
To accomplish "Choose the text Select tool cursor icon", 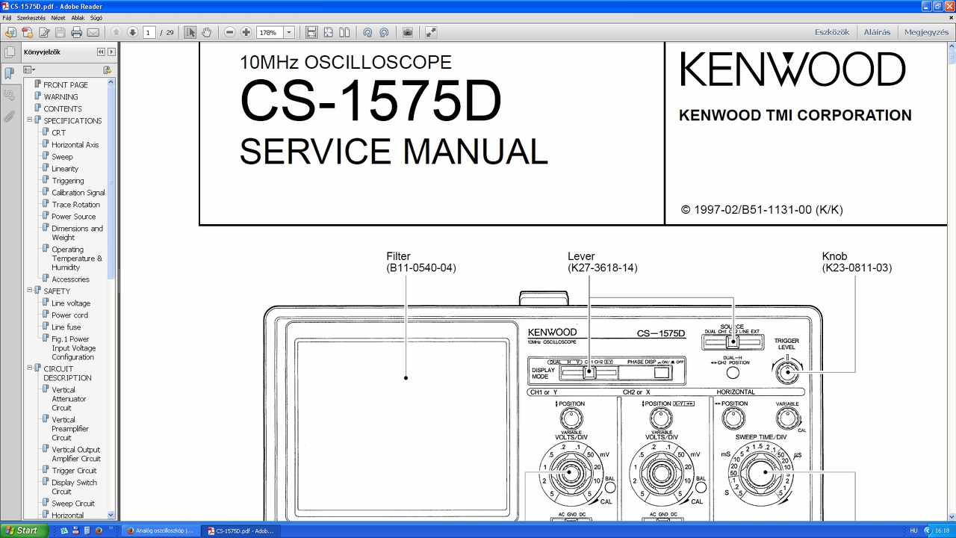I will point(190,32).
